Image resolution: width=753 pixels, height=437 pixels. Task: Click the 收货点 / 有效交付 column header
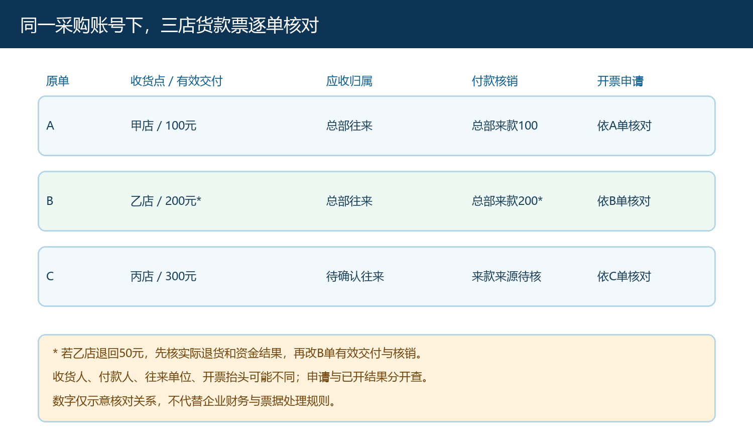[176, 81]
